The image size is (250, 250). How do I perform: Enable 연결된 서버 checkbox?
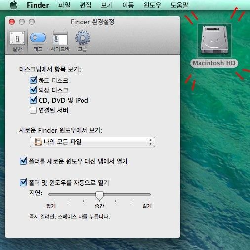(x=33, y=110)
